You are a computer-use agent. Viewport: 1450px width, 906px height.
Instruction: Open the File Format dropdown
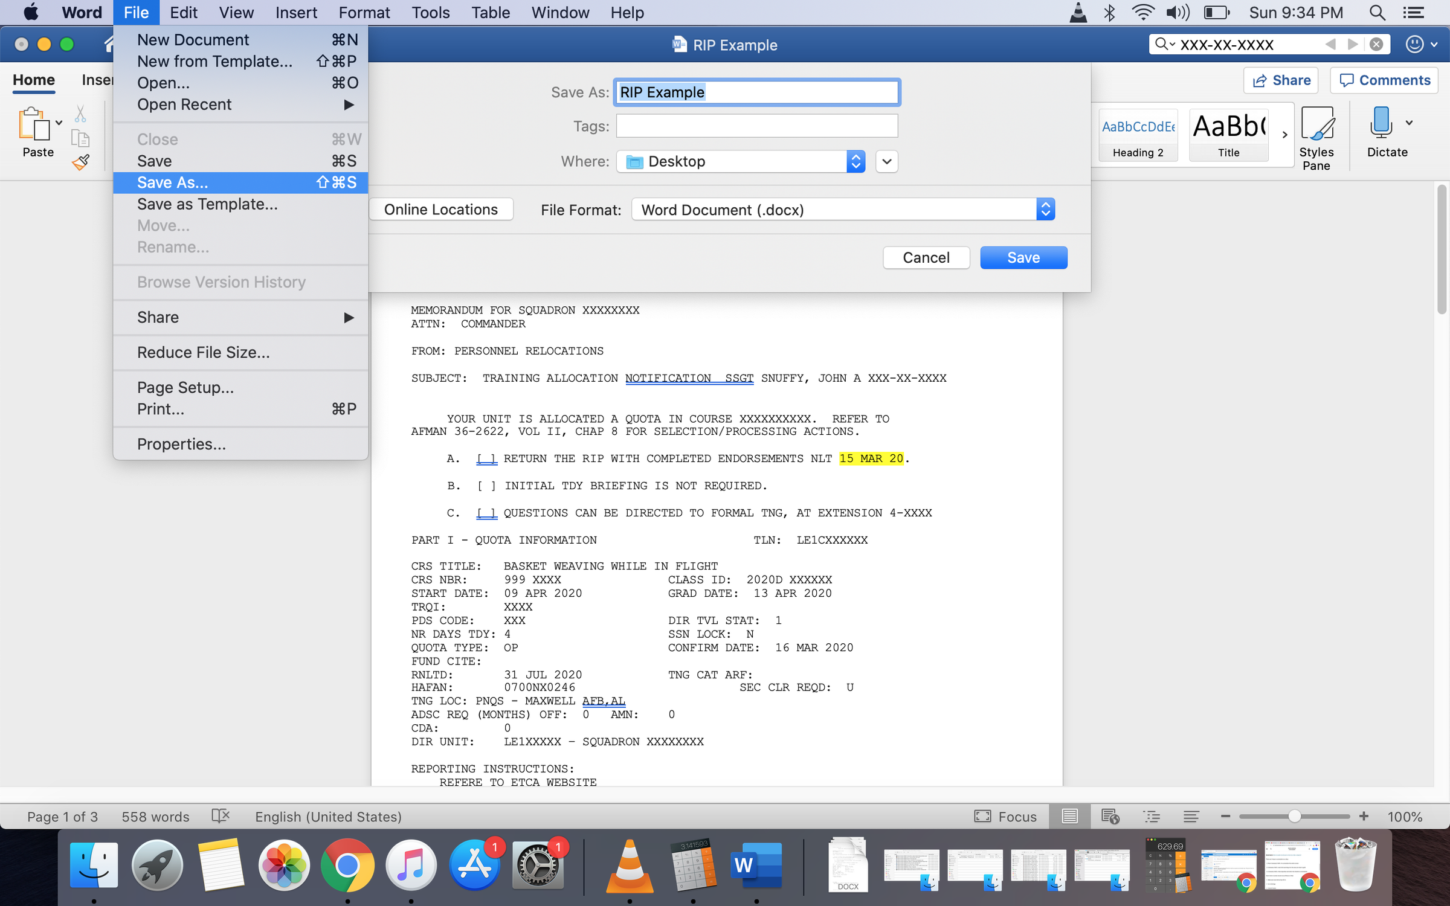coord(843,210)
